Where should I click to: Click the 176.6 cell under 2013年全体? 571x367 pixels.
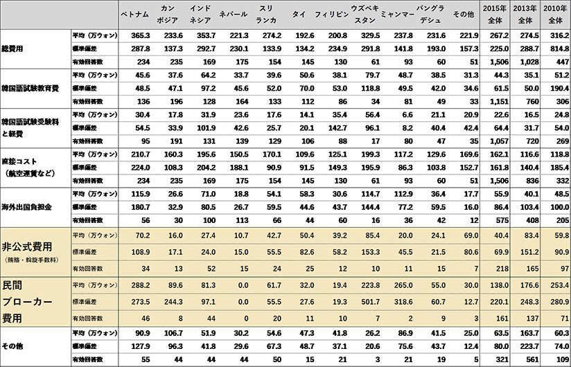529,285
